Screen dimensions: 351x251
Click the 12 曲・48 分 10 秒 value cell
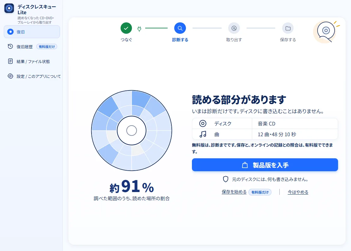295,134
